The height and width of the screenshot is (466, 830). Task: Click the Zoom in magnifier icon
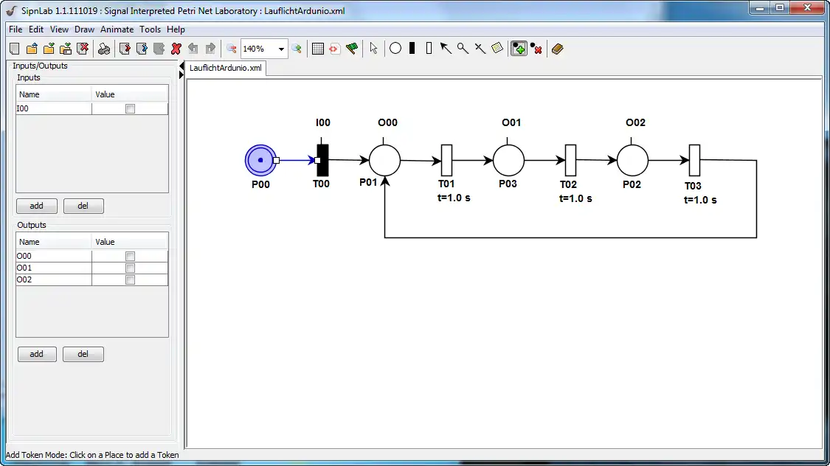coord(297,49)
